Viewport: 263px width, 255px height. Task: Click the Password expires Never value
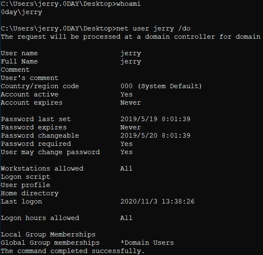(x=131, y=127)
